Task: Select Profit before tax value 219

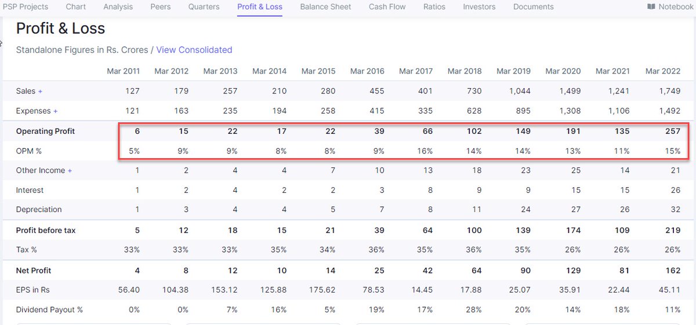Action: pyautogui.click(x=673, y=231)
